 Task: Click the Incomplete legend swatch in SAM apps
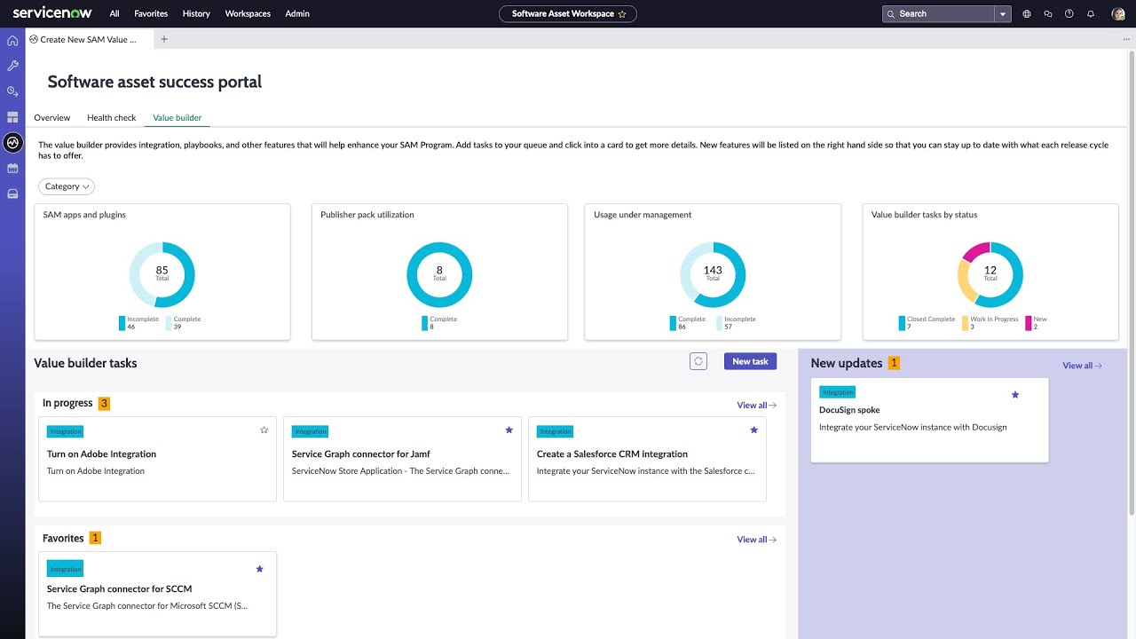coord(122,323)
